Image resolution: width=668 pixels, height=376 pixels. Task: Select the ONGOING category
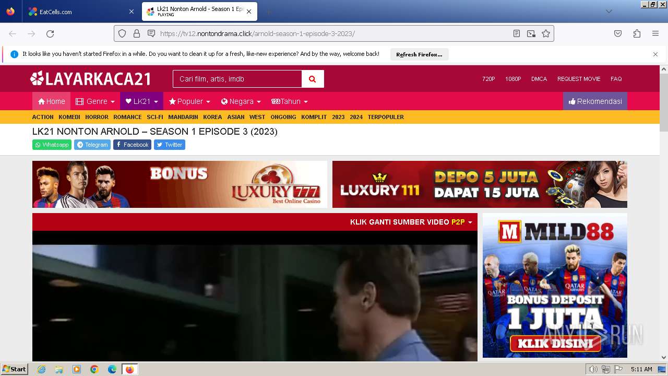pyautogui.click(x=283, y=117)
